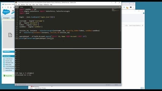This screenshot has width=162, height=91.
Task: Open the Campaigns tab in Salesforce
Action: pyautogui.click(x=6, y=18)
